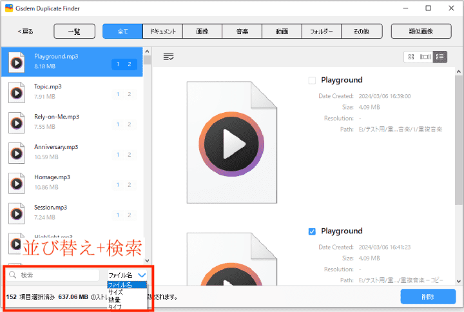Select the Topic.mp3 row
Screen dimensions: 464x312
pyautogui.click(x=72, y=92)
